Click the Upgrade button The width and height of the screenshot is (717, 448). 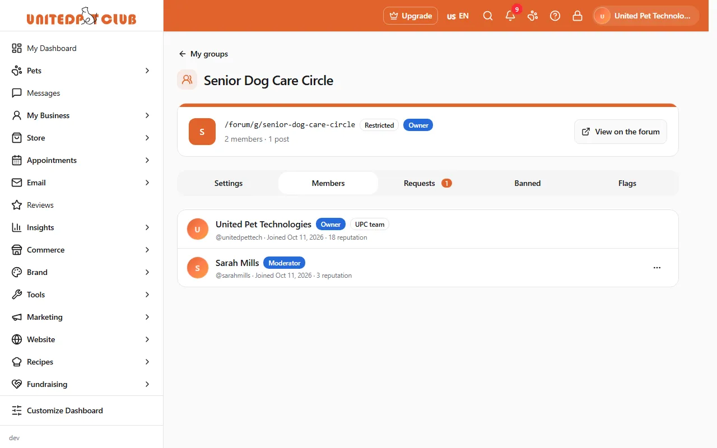(411, 16)
